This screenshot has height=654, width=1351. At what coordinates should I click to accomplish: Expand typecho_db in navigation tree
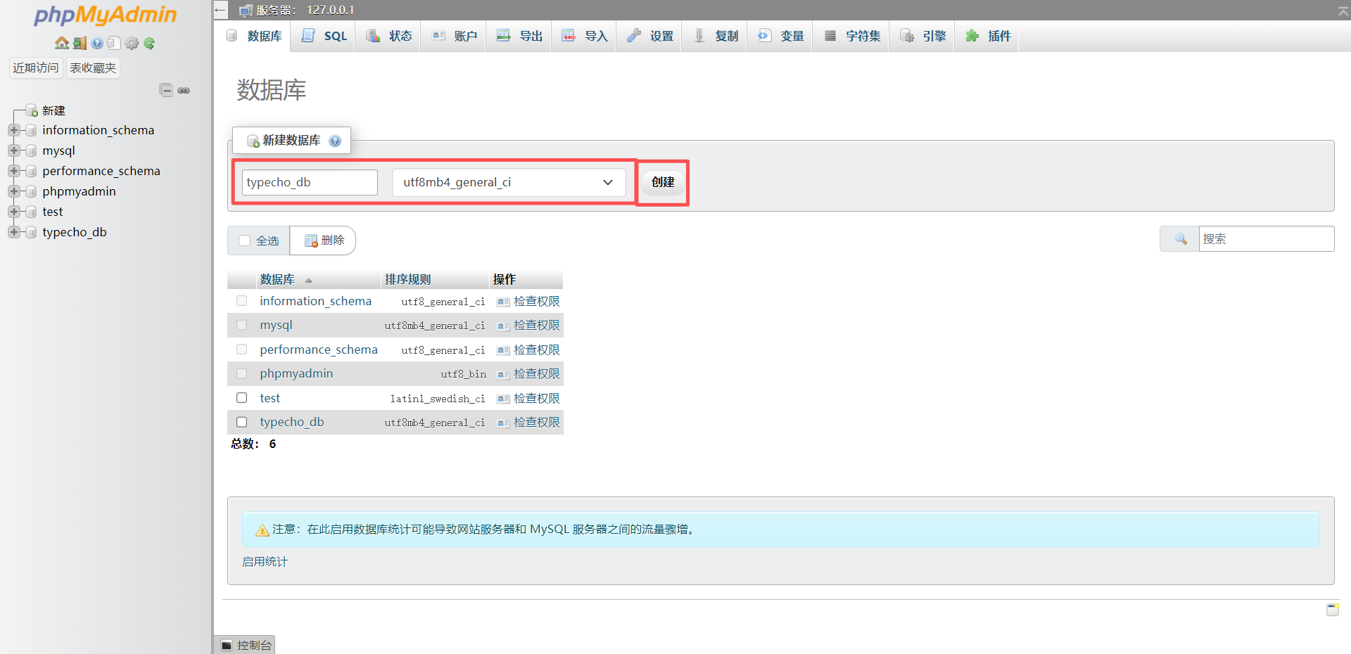click(13, 232)
